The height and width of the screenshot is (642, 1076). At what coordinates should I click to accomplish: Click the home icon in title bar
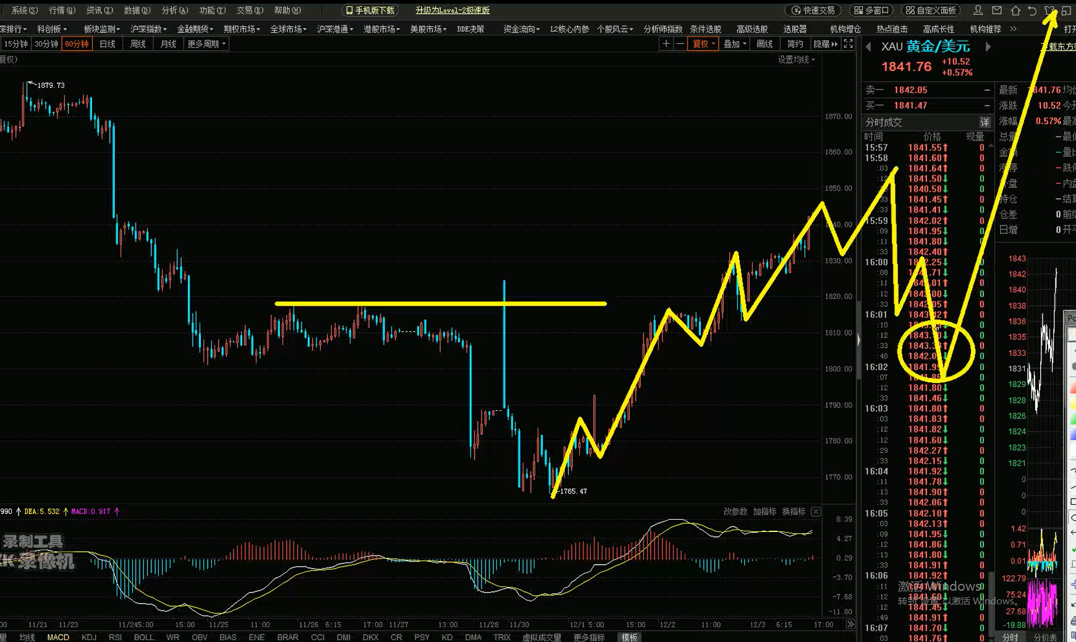[1015, 11]
